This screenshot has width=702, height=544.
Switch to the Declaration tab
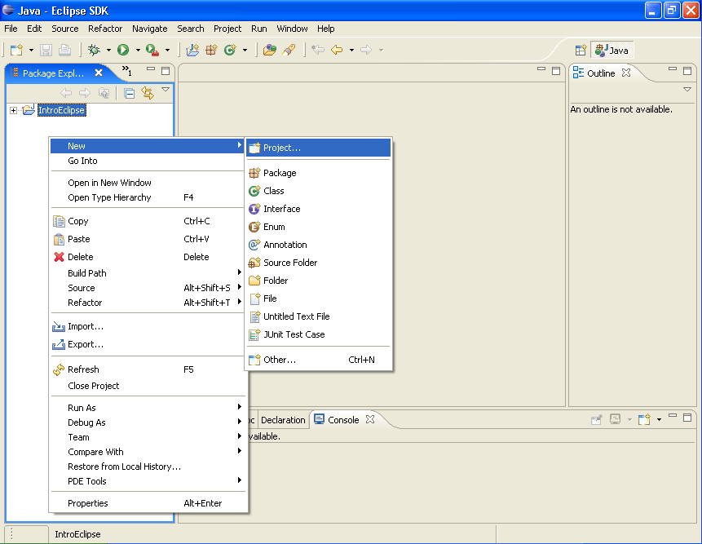coord(283,420)
